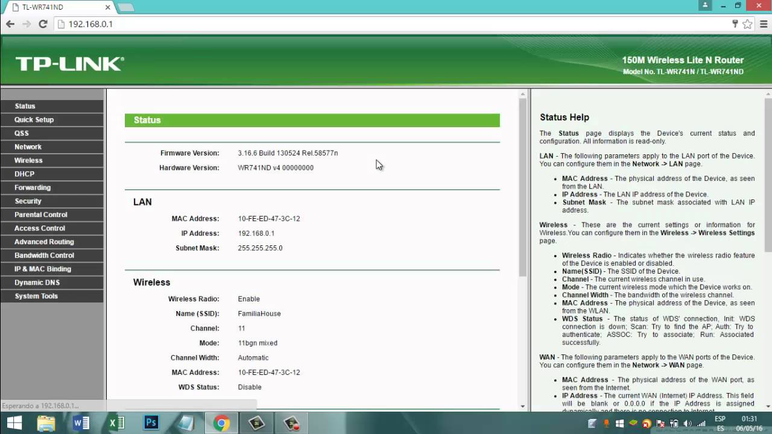Click the TP-LINK logo

click(69, 64)
